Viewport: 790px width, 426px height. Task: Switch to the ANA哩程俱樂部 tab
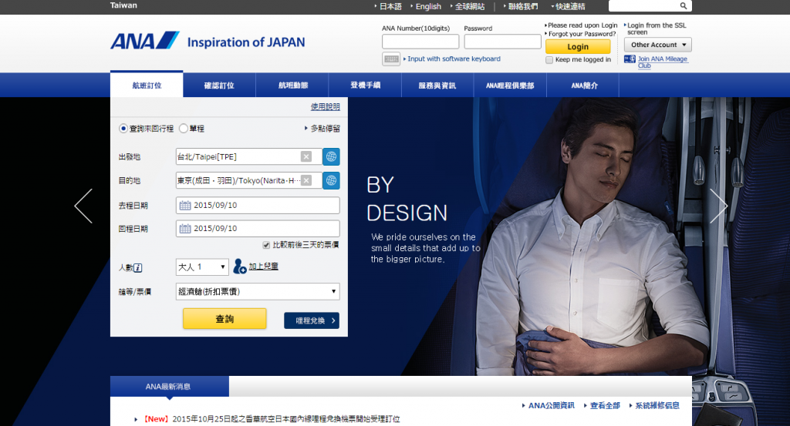coord(510,85)
